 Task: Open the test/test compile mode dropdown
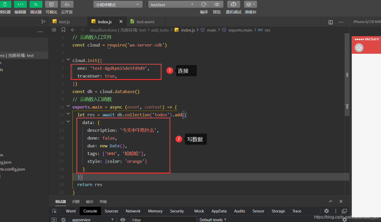[x=173, y=4]
